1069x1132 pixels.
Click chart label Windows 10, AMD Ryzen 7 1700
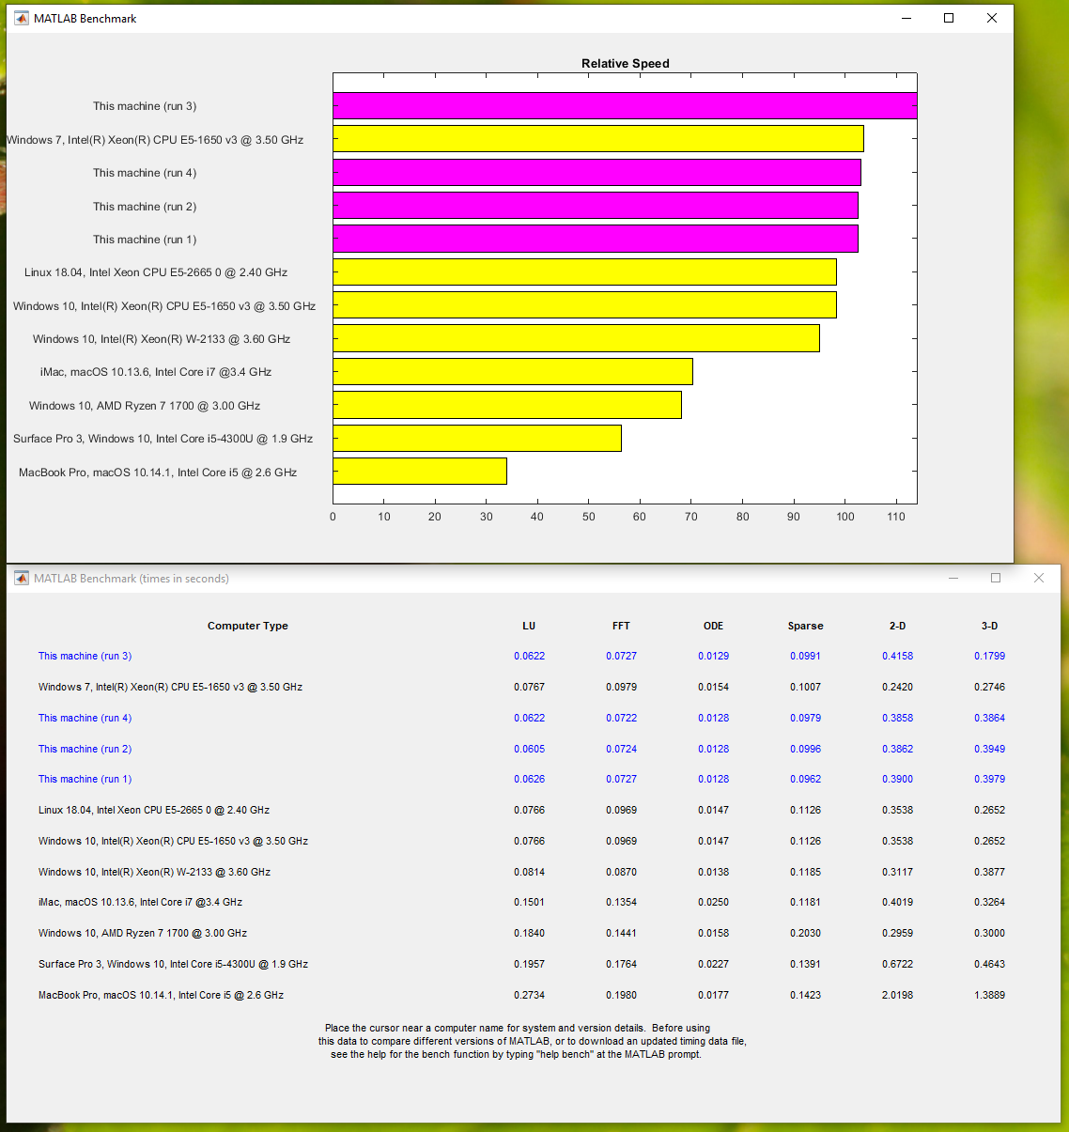(145, 406)
